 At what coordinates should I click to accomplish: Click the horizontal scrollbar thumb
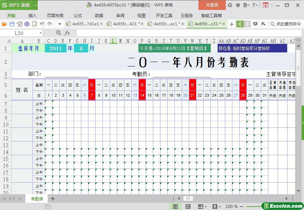188,198
